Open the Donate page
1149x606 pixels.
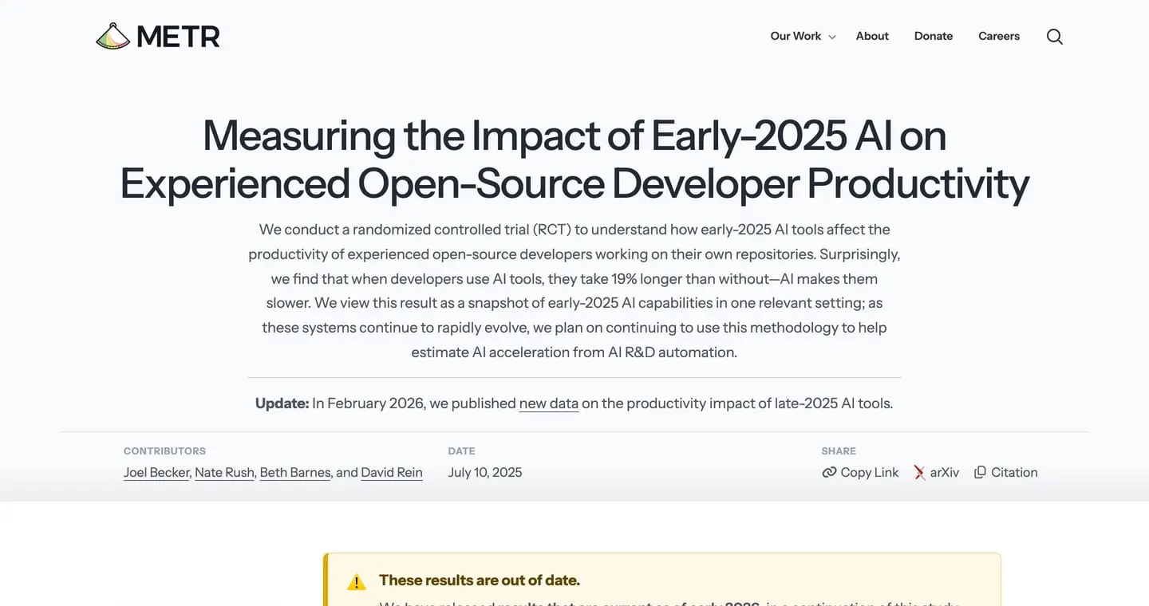(934, 36)
